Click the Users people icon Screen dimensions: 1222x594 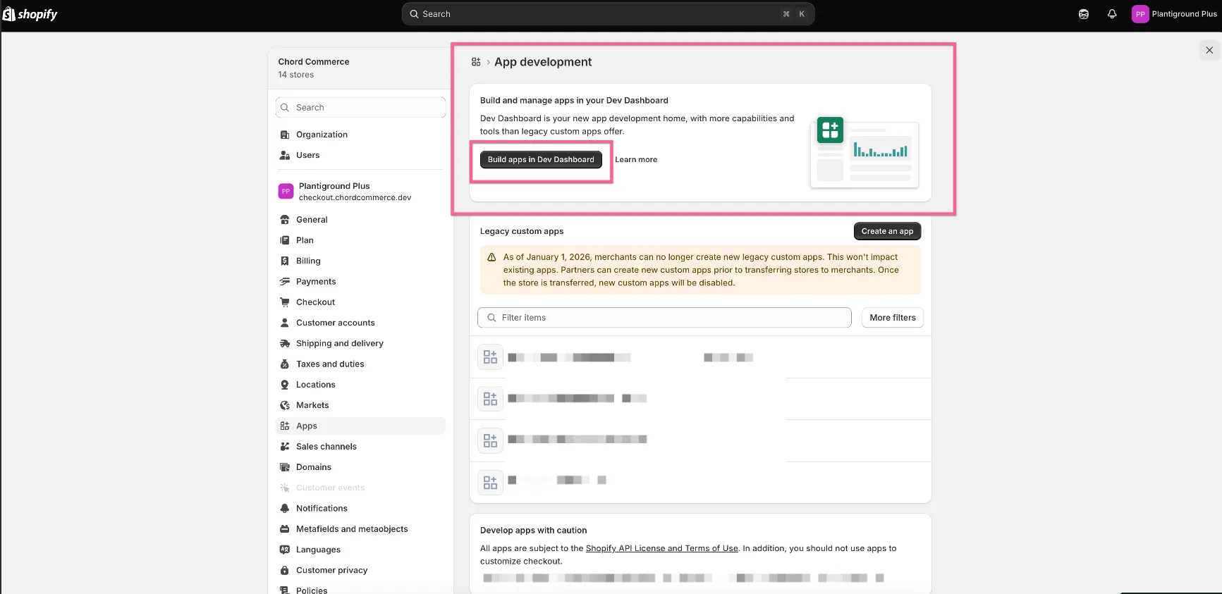click(x=285, y=155)
